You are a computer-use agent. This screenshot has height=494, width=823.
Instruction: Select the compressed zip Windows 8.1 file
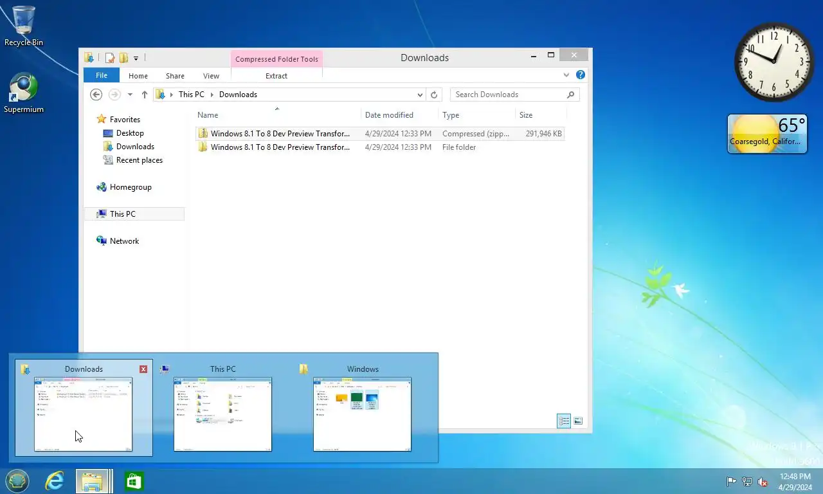pyautogui.click(x=380, y=134)
